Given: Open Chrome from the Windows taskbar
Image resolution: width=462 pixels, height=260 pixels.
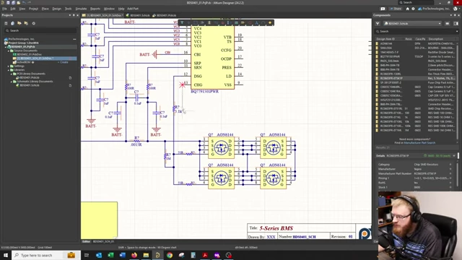Looking at the screenshot, I should pyautogui.click(x=170, y=255).
